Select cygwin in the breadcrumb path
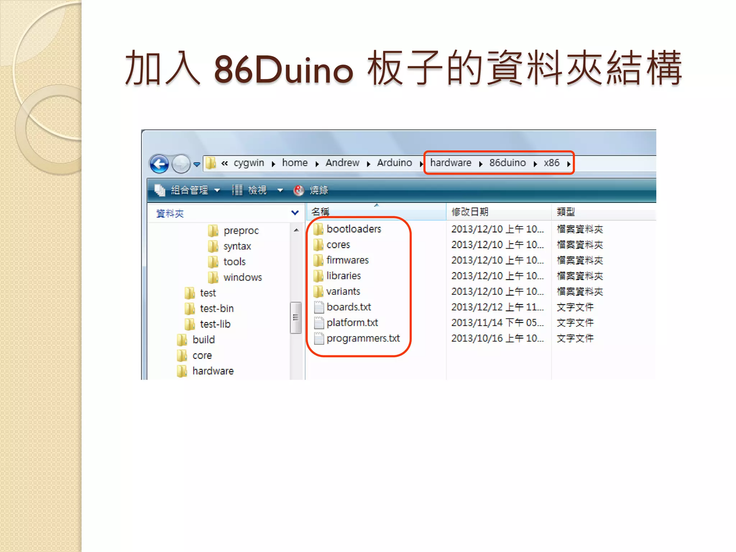This screenshot has width=736, height=552. [x=249, y=163]
